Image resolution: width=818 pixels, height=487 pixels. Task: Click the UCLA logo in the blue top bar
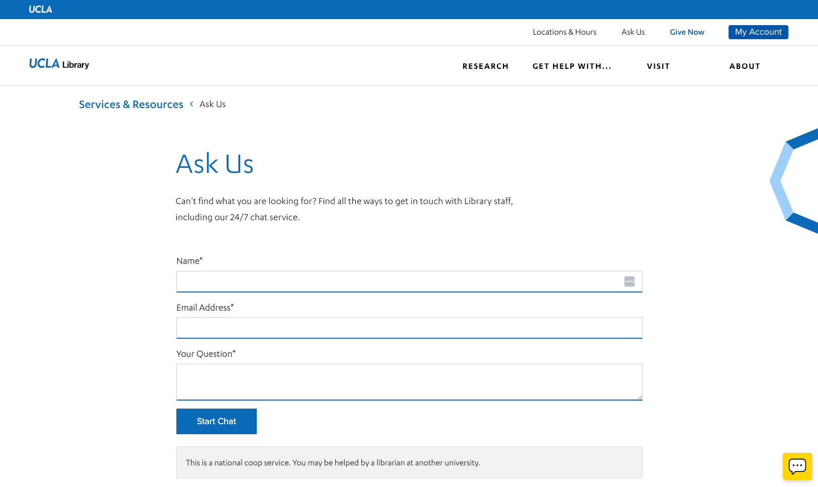40,10
